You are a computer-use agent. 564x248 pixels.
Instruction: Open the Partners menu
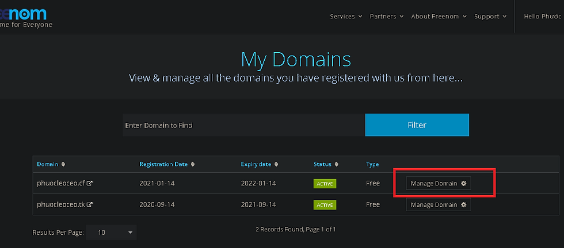tap(387, 17)
